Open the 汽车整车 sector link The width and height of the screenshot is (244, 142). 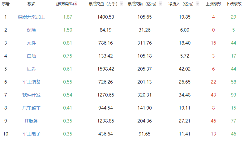pos(31,108)
